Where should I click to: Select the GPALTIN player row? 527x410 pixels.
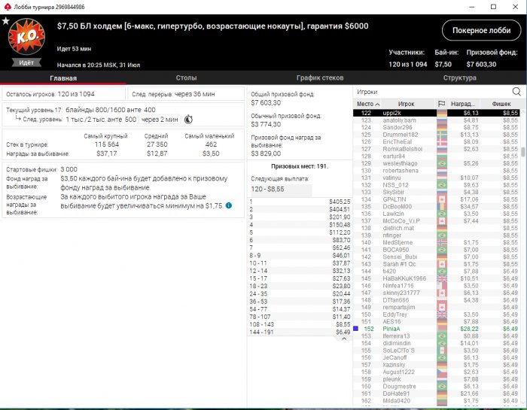pyautogui.click(x=436, y=199)
